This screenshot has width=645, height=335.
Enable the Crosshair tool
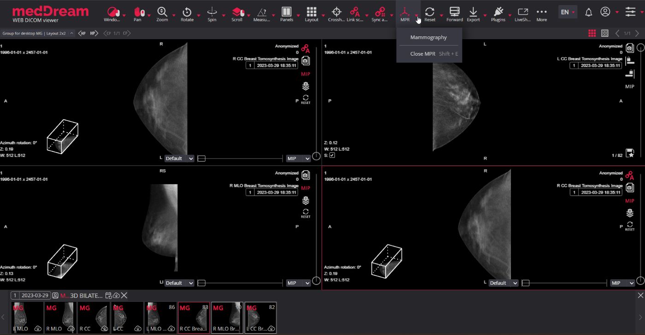click(336, 13)
